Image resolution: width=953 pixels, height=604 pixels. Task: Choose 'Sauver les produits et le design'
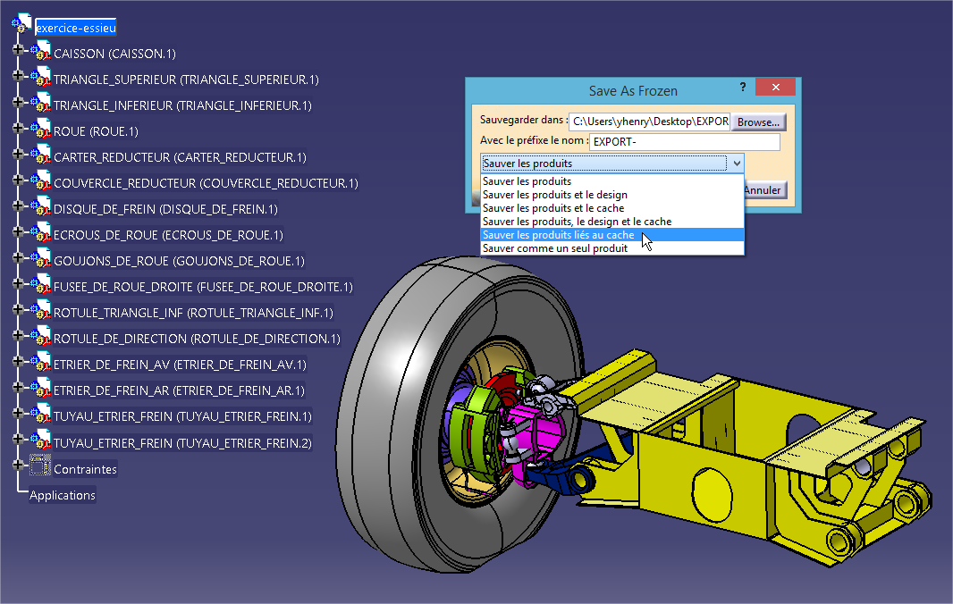click(612, 195)
